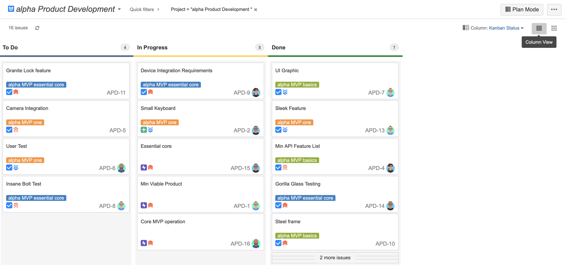Open the more options ellipsis menu
This screenshot has width=566, height=276.
(554, 10)
